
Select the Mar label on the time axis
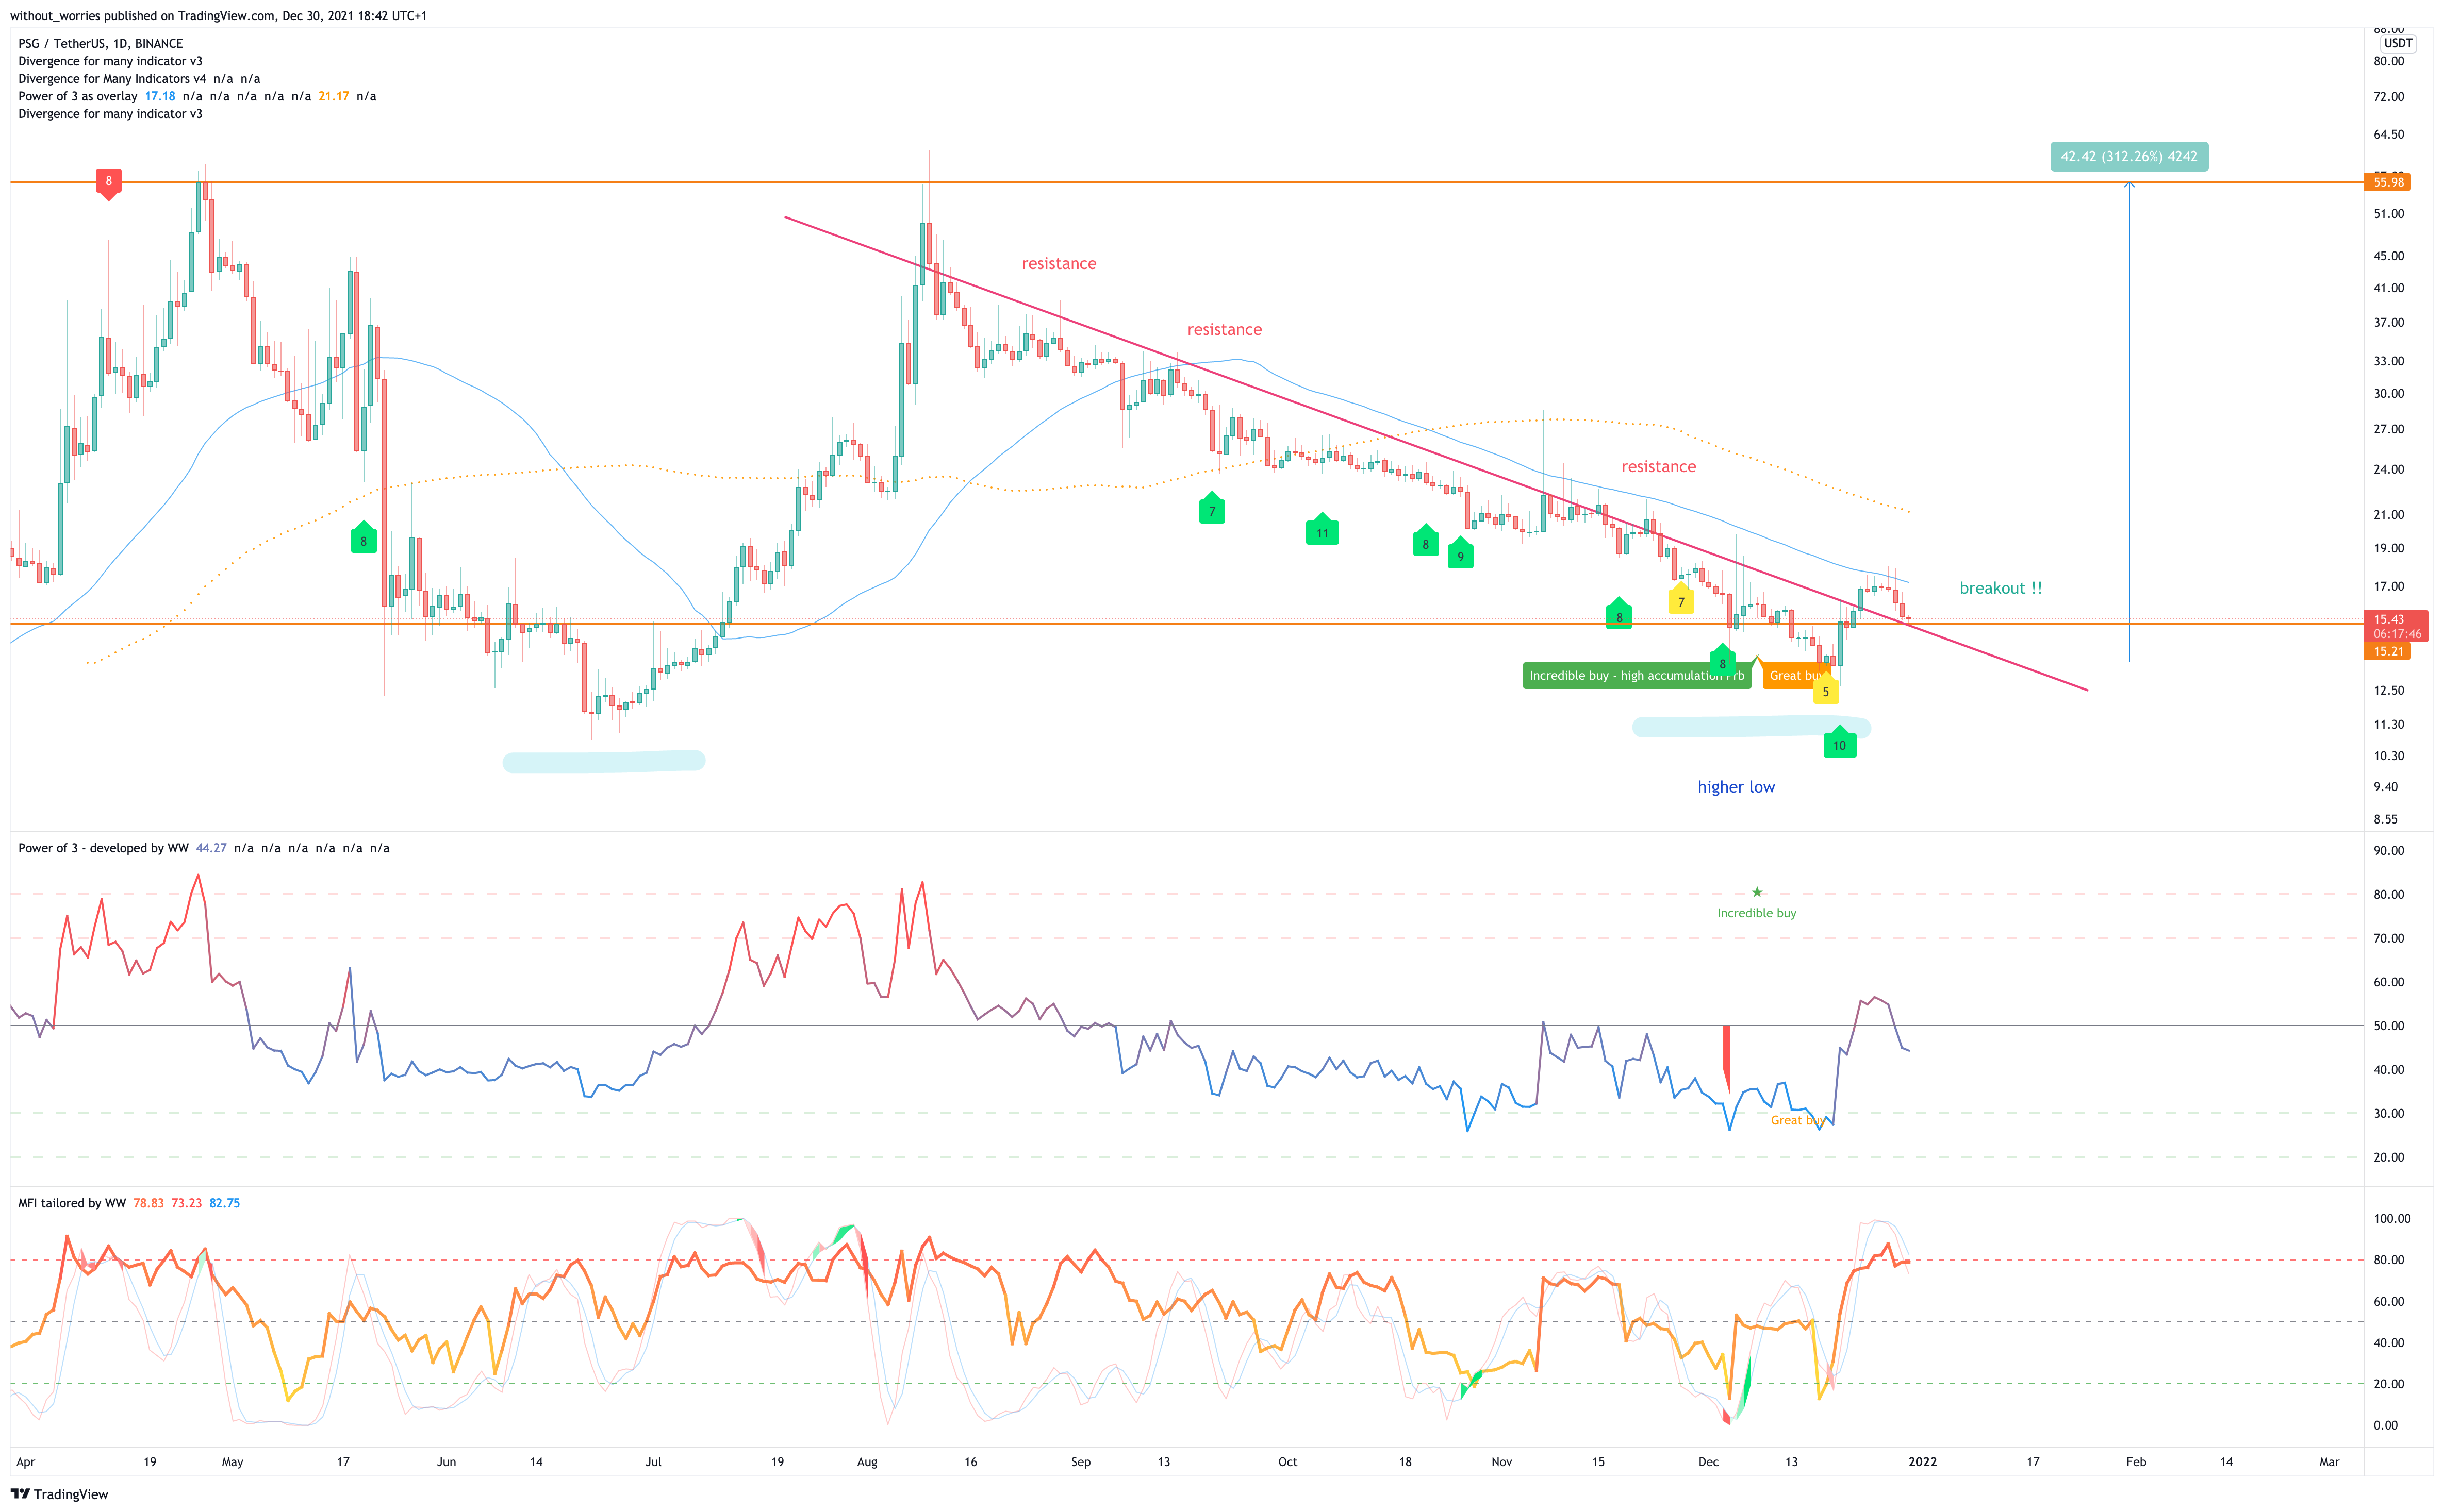(x=2329, y=1462)
